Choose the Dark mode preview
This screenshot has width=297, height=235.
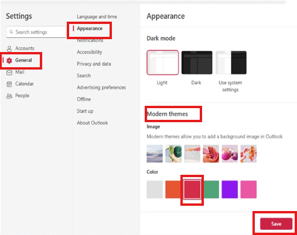coord(197,63)
